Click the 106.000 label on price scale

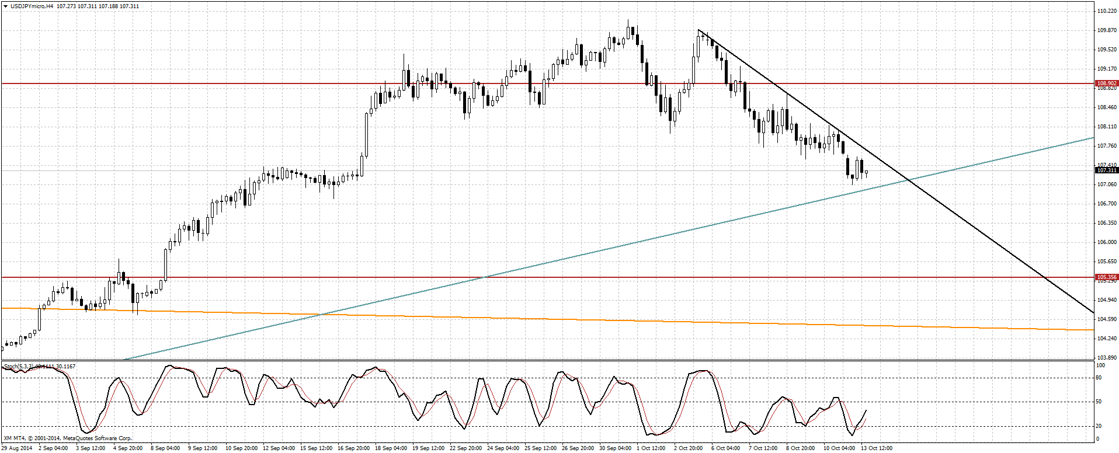[1107, 242]
